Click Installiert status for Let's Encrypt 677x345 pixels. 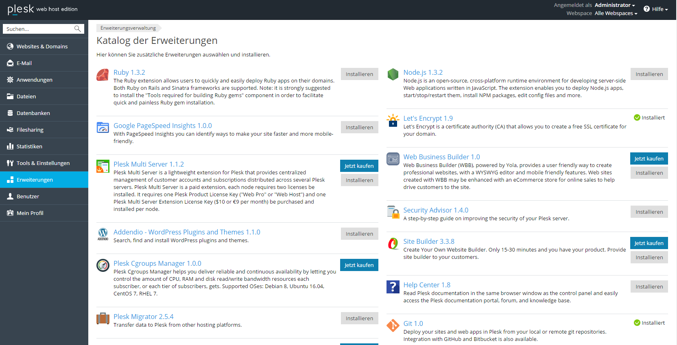[x=649, y=117]
